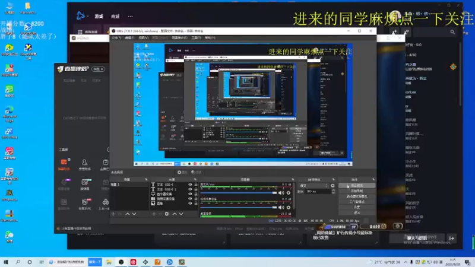Hide the display capture source

click(190, 194)
